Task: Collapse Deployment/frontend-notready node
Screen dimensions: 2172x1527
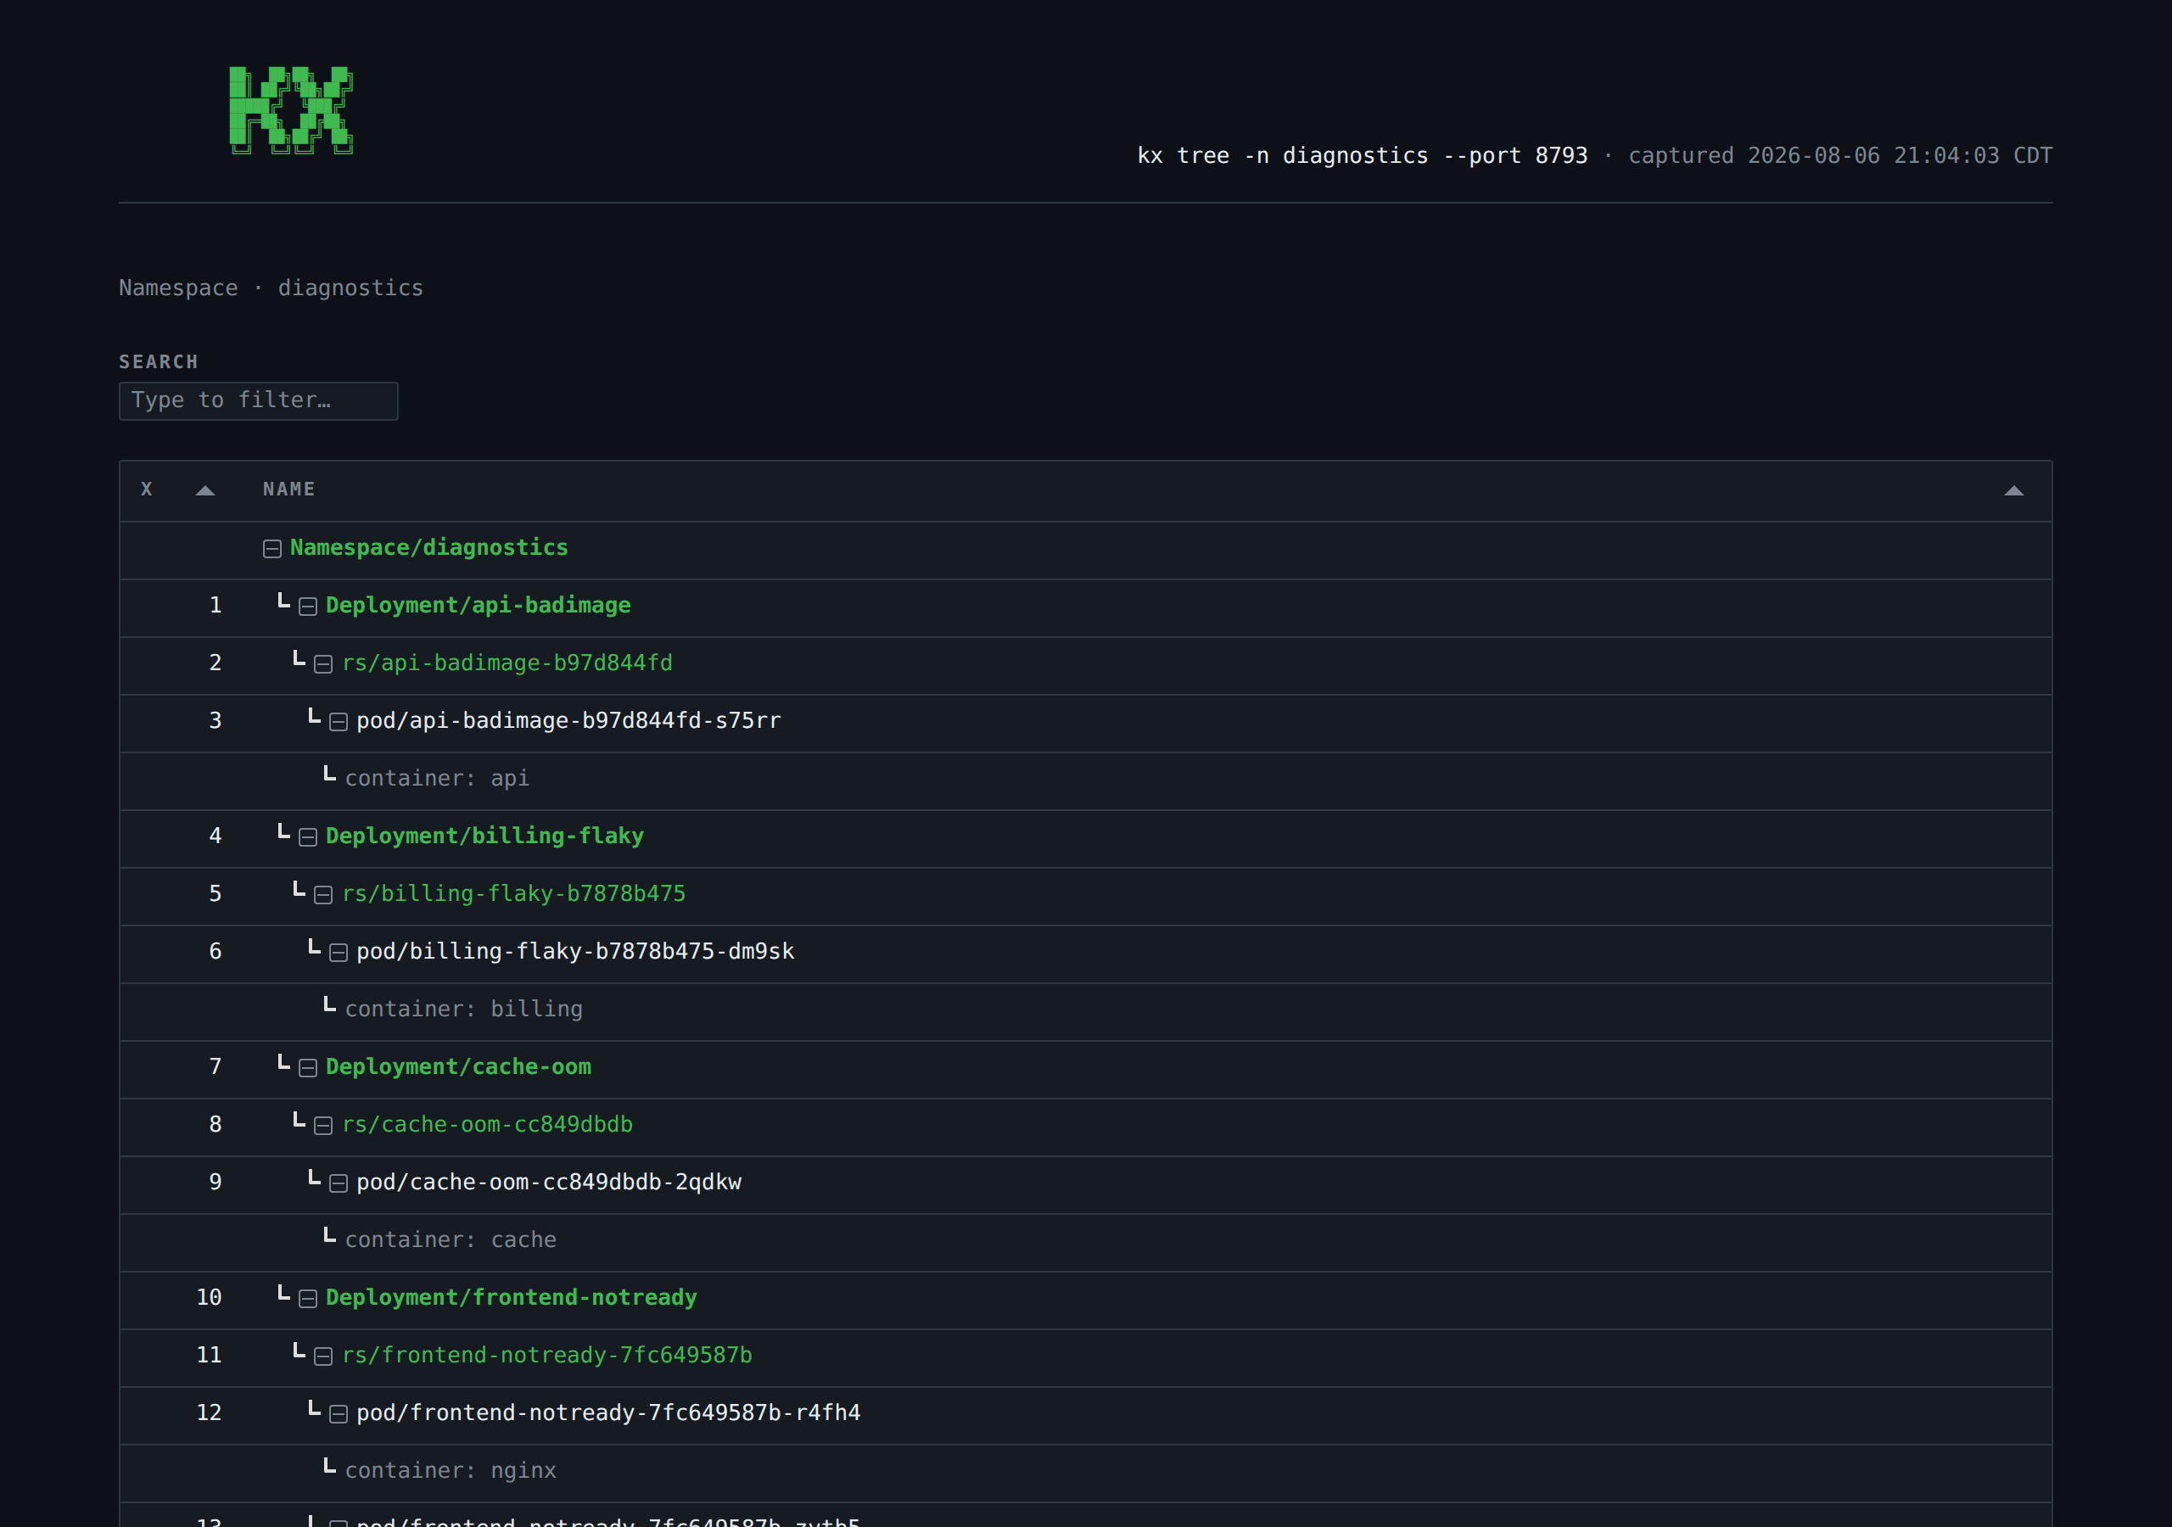Action: pyautogui.click(x=307, y=1299)
